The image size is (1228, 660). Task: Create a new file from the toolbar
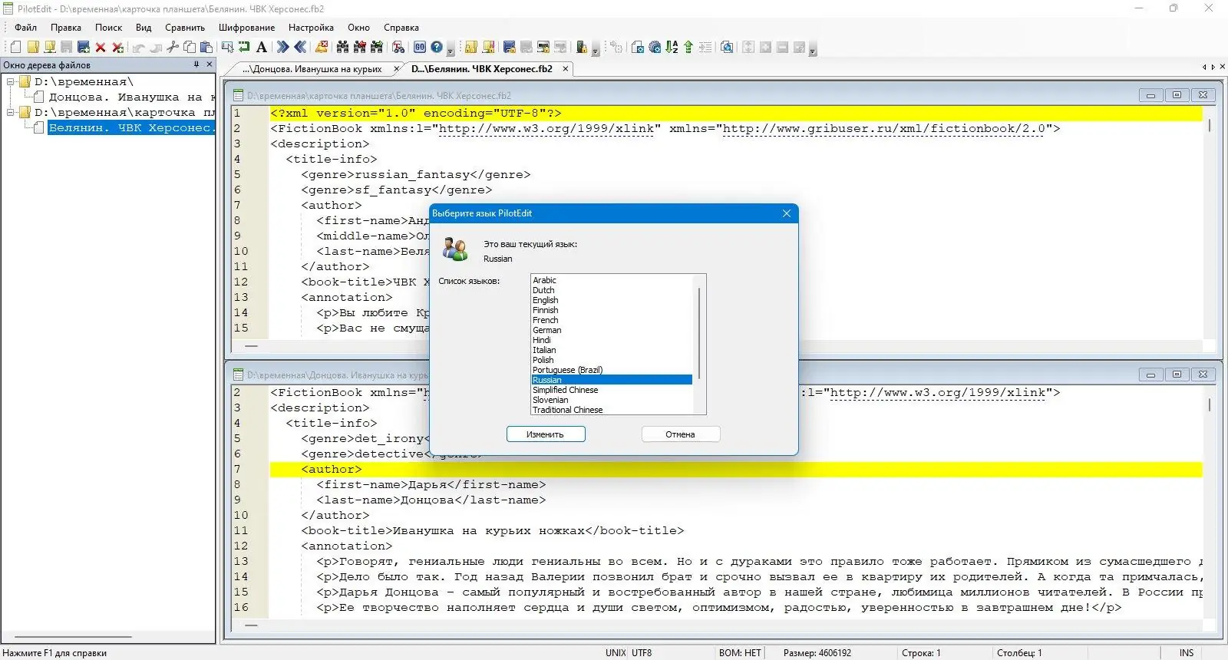(15, 48)
